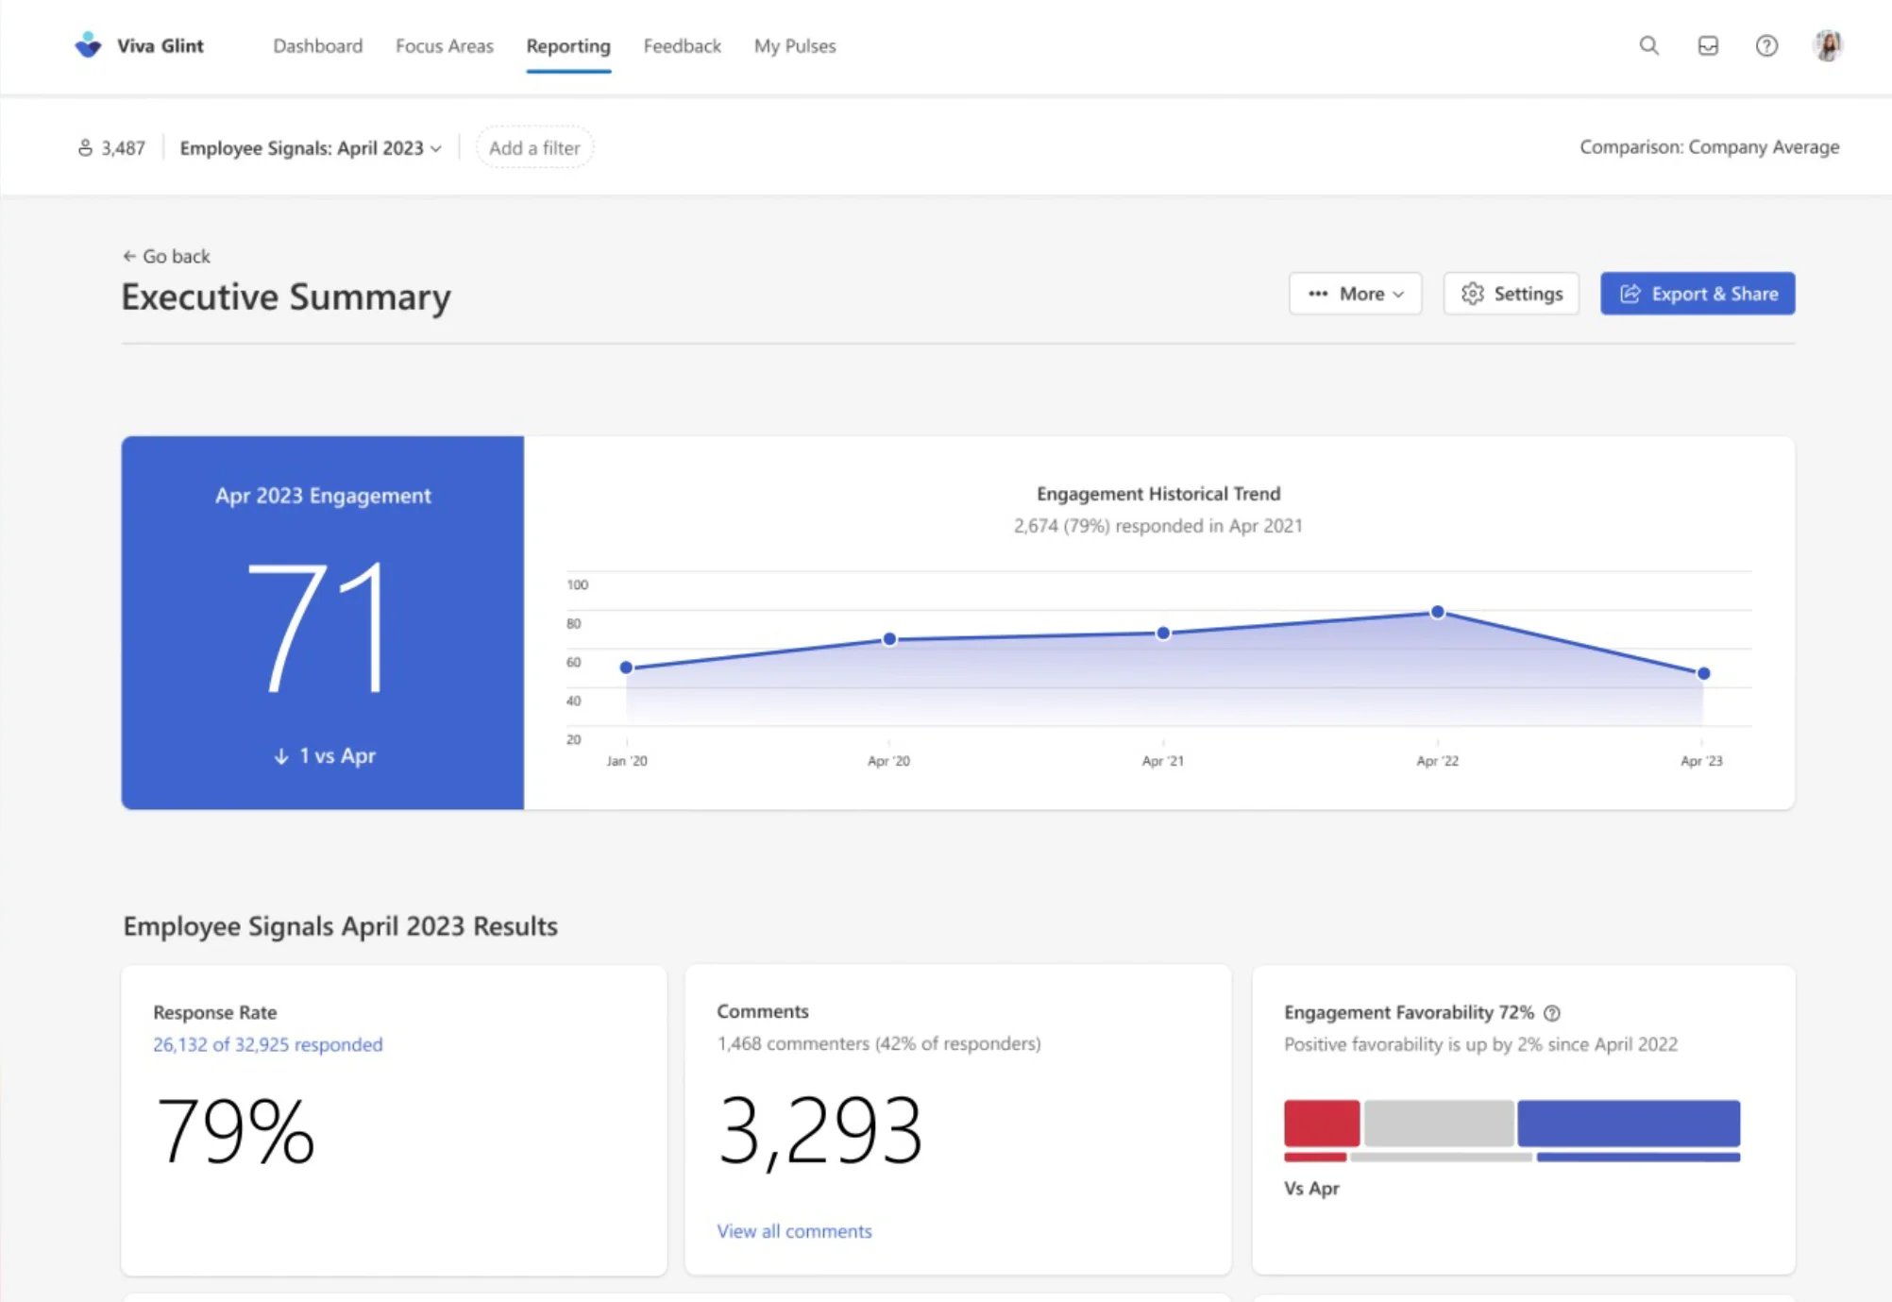1892x1302 pixels.
Task: Click Engagement Favorability info icon
Action: [x=1552, y=1013]
